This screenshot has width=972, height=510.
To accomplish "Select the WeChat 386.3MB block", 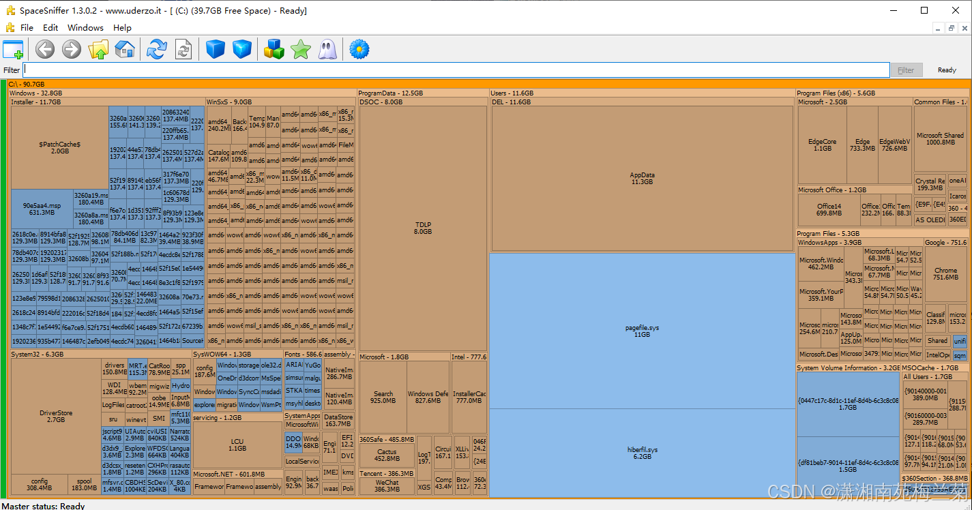I will click(x=387, y=485).
